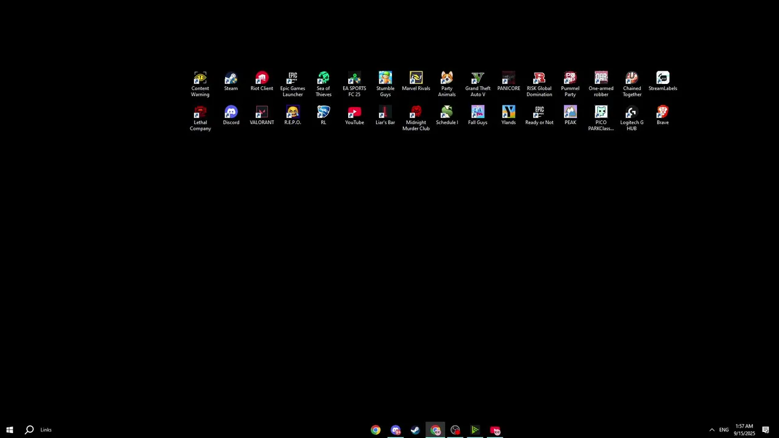Open Steam from the taskbar
Image resolution: width=779 pixels, height=438 pixels.
415,430
